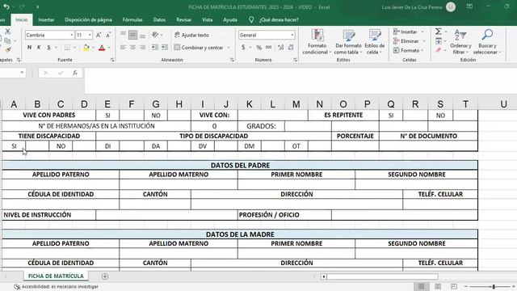Center text horizontally icon
The width and height of the screenshot is (517, 291).
tap(132, 48)
